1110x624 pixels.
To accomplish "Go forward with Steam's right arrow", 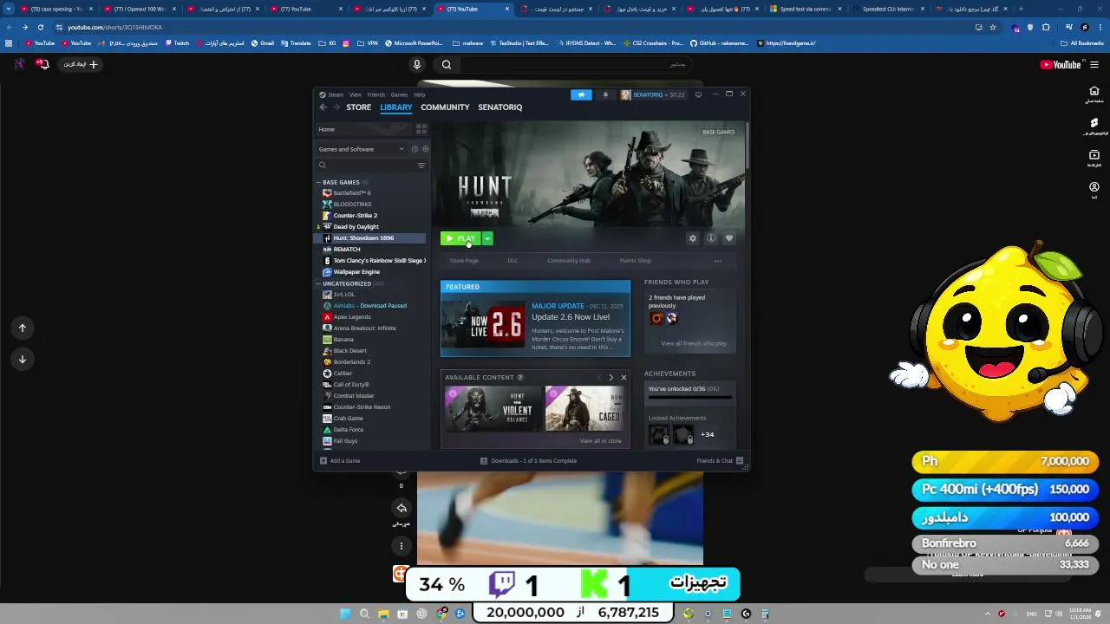I will coord(336,107).
